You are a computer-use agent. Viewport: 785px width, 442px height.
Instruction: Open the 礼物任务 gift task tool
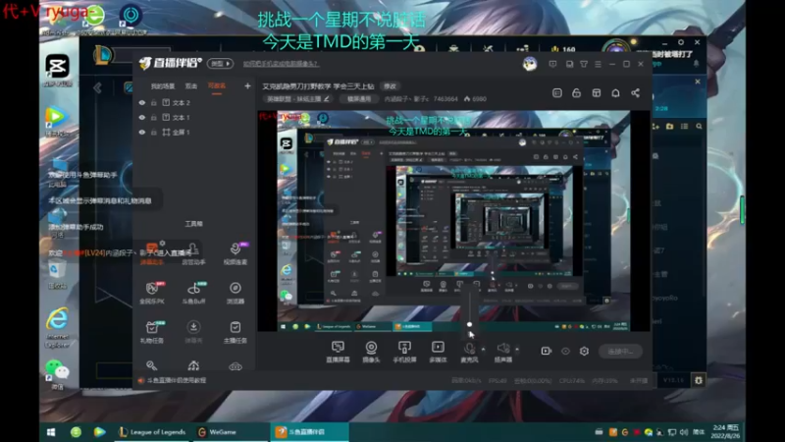(x=152, y=332)
